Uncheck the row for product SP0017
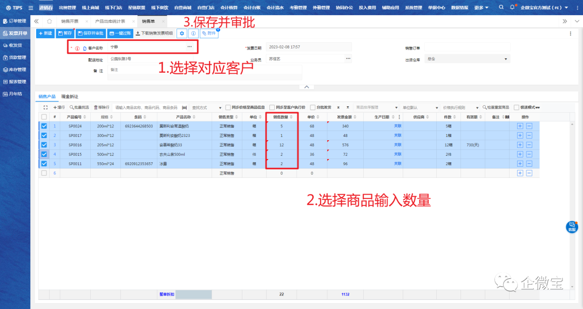 click(x=44, y=135)
